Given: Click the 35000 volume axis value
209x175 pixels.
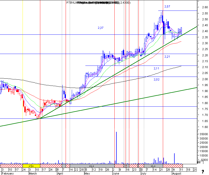Looking at the screenshot, I should tap(204, 134).
